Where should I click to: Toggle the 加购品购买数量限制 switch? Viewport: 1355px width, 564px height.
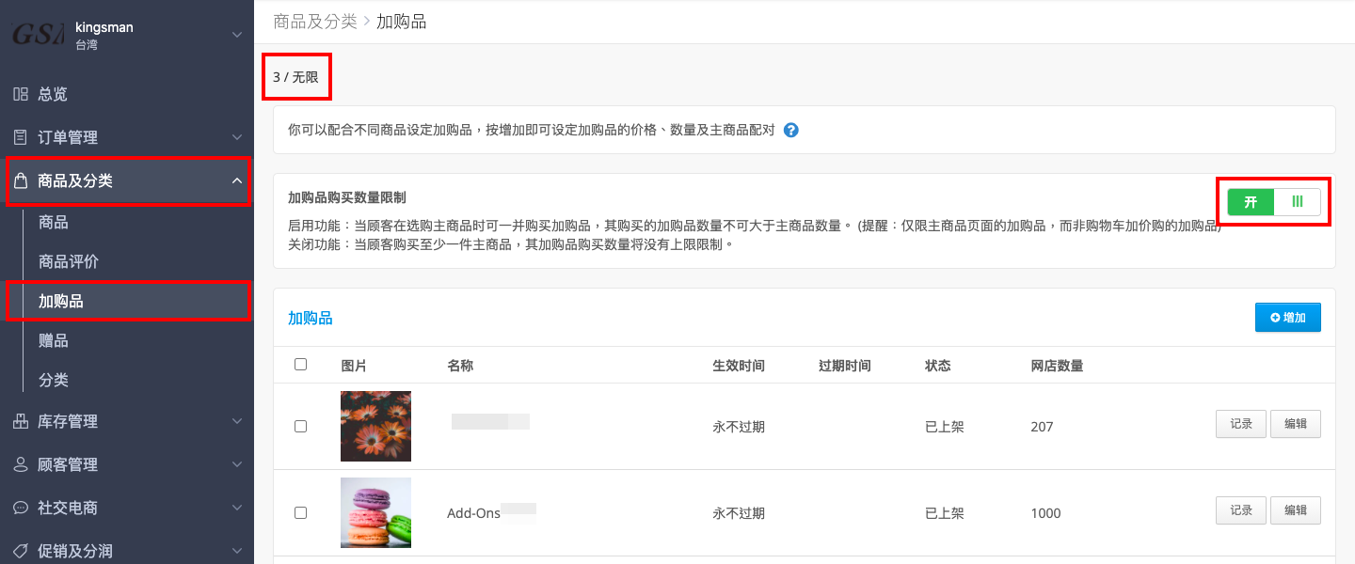pos(1274,202)
